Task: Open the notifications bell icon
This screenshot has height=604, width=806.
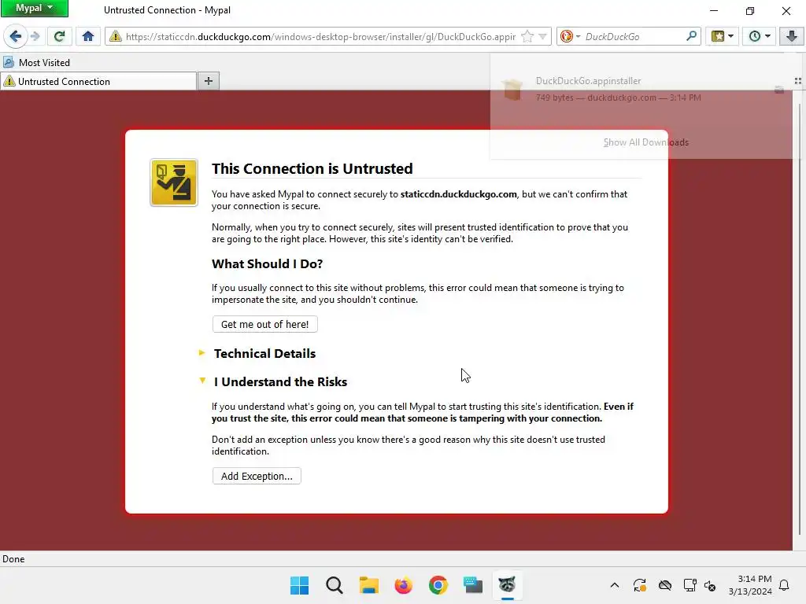Action: coord(785,585)
